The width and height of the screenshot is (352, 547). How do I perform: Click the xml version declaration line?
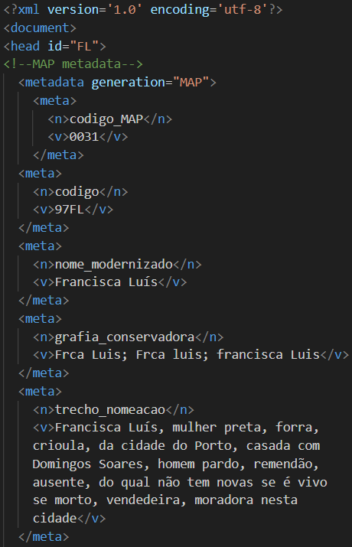click(x=142, y=10)
